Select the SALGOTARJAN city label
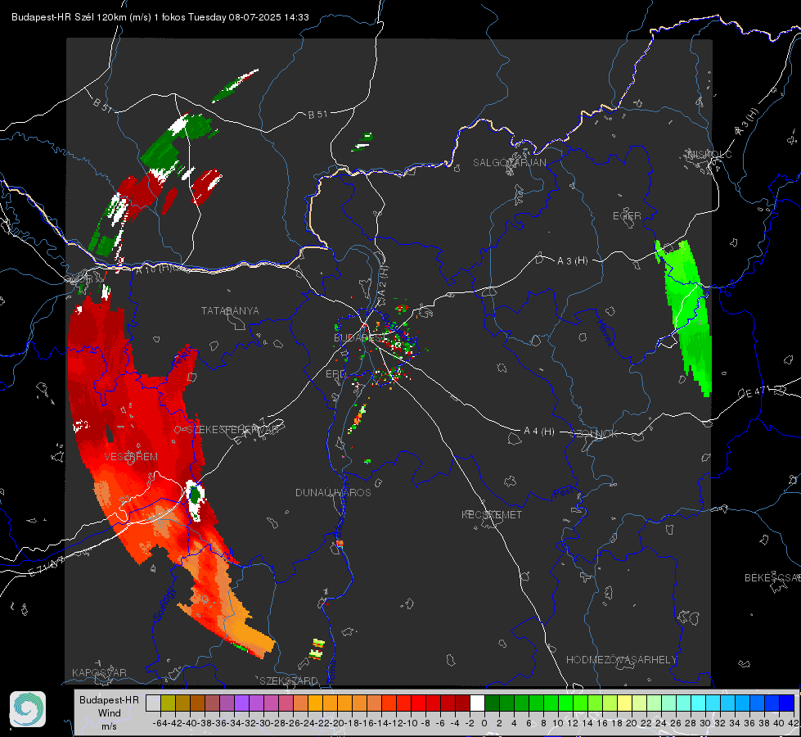This screenshot has height=737, width=801. [x=509, y=163]
